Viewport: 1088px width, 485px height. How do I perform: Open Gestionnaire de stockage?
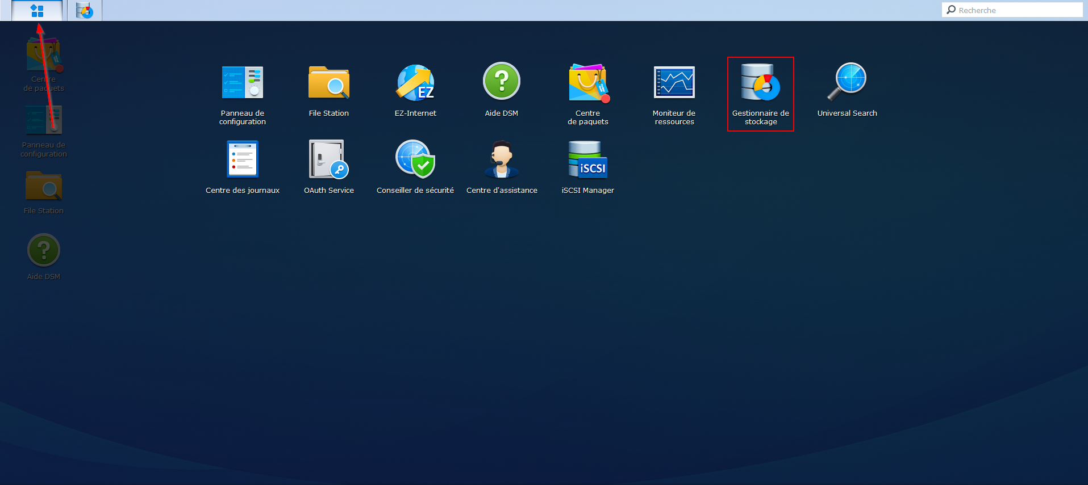pos(761,94)
